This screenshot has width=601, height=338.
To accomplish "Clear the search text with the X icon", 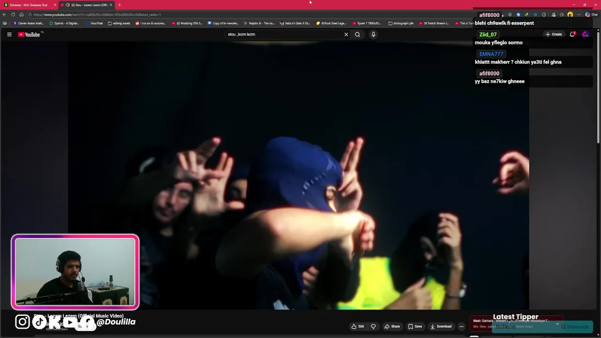I will pos(346,34).
